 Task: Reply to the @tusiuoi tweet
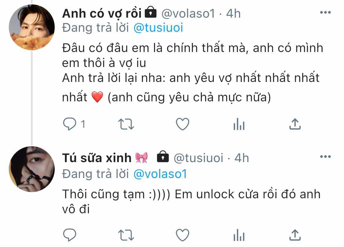tap(70, 235)
